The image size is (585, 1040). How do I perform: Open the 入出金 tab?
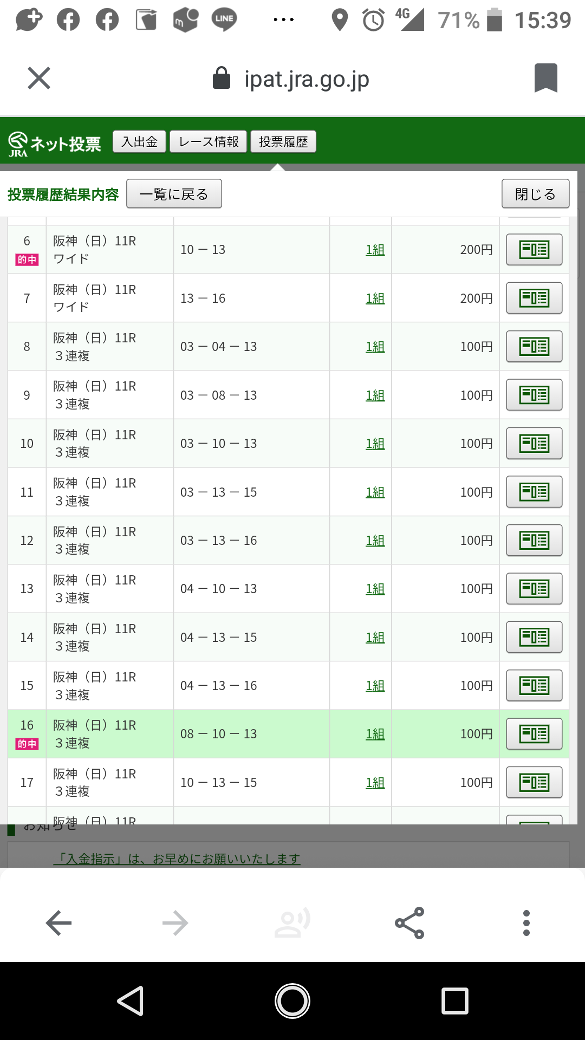[x=139, y=142]
